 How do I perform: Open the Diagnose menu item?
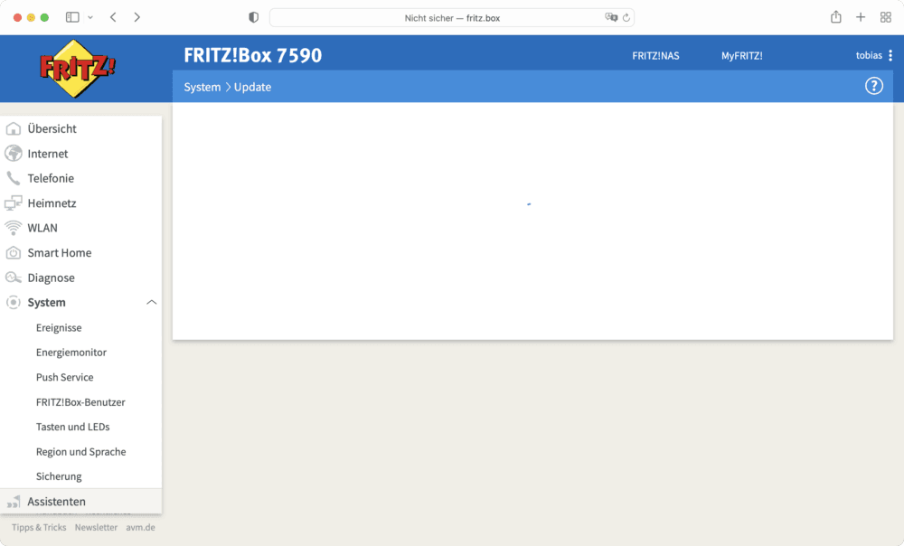52,278
